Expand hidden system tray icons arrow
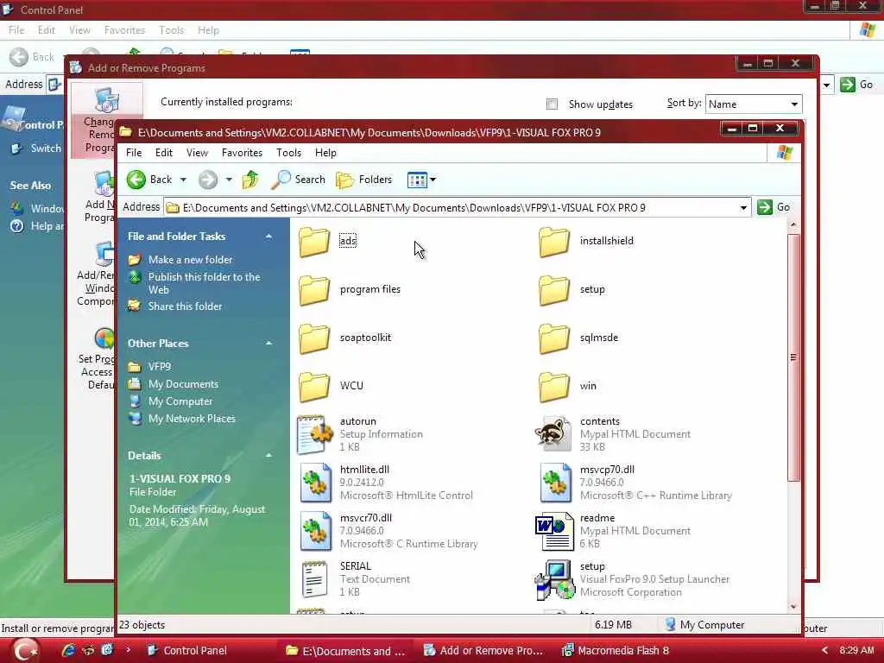 pos(824,651)
